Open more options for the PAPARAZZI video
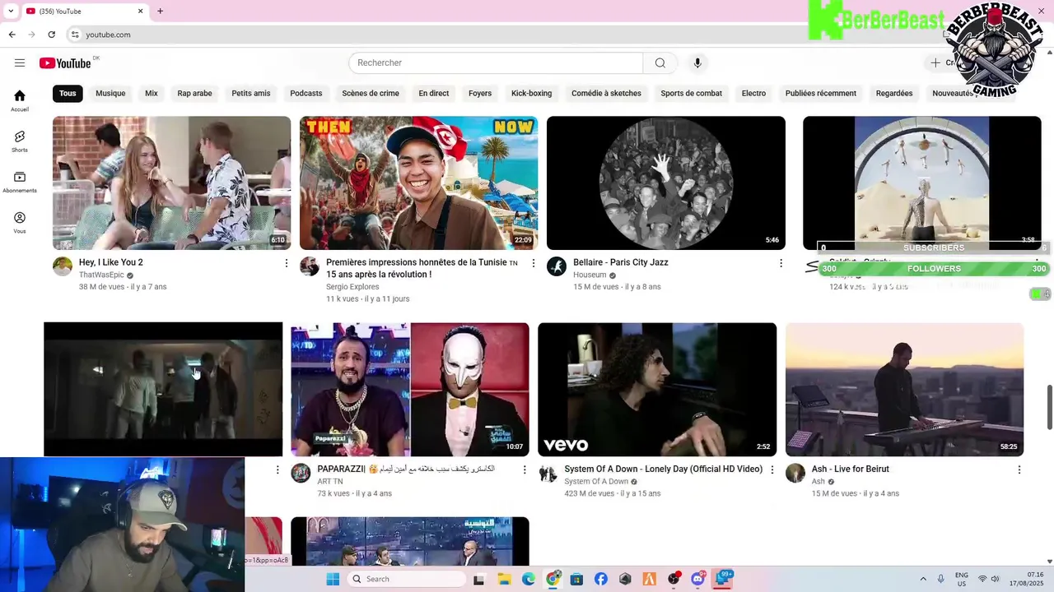This screenshot has height=592, width=1054. [x=525, y=469]
